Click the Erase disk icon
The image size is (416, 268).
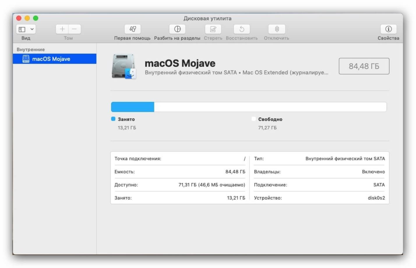tap(213, 29)
